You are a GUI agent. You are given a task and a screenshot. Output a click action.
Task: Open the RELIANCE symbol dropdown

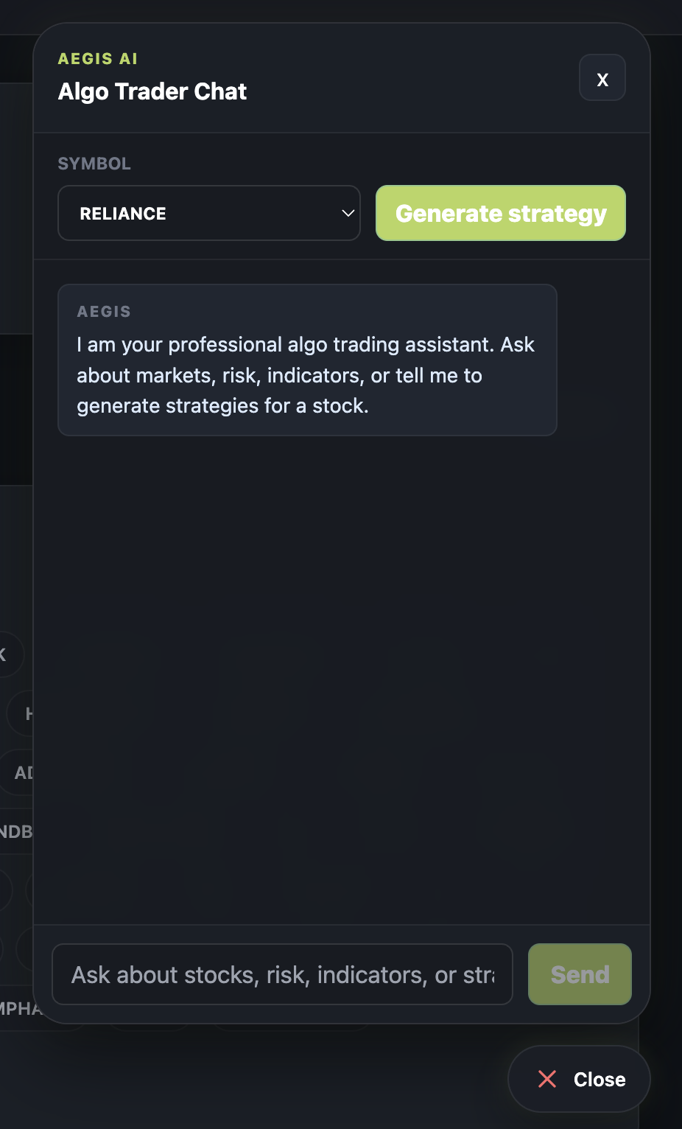click(209, 213)
